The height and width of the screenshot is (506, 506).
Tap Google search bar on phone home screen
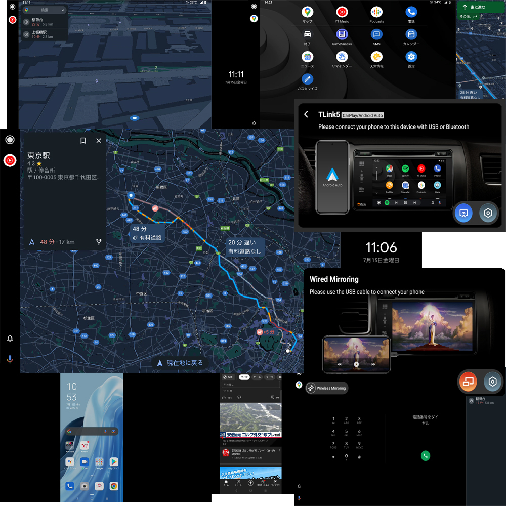tap(92, 431)
